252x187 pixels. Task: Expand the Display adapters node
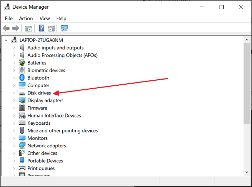click(14, 101)
